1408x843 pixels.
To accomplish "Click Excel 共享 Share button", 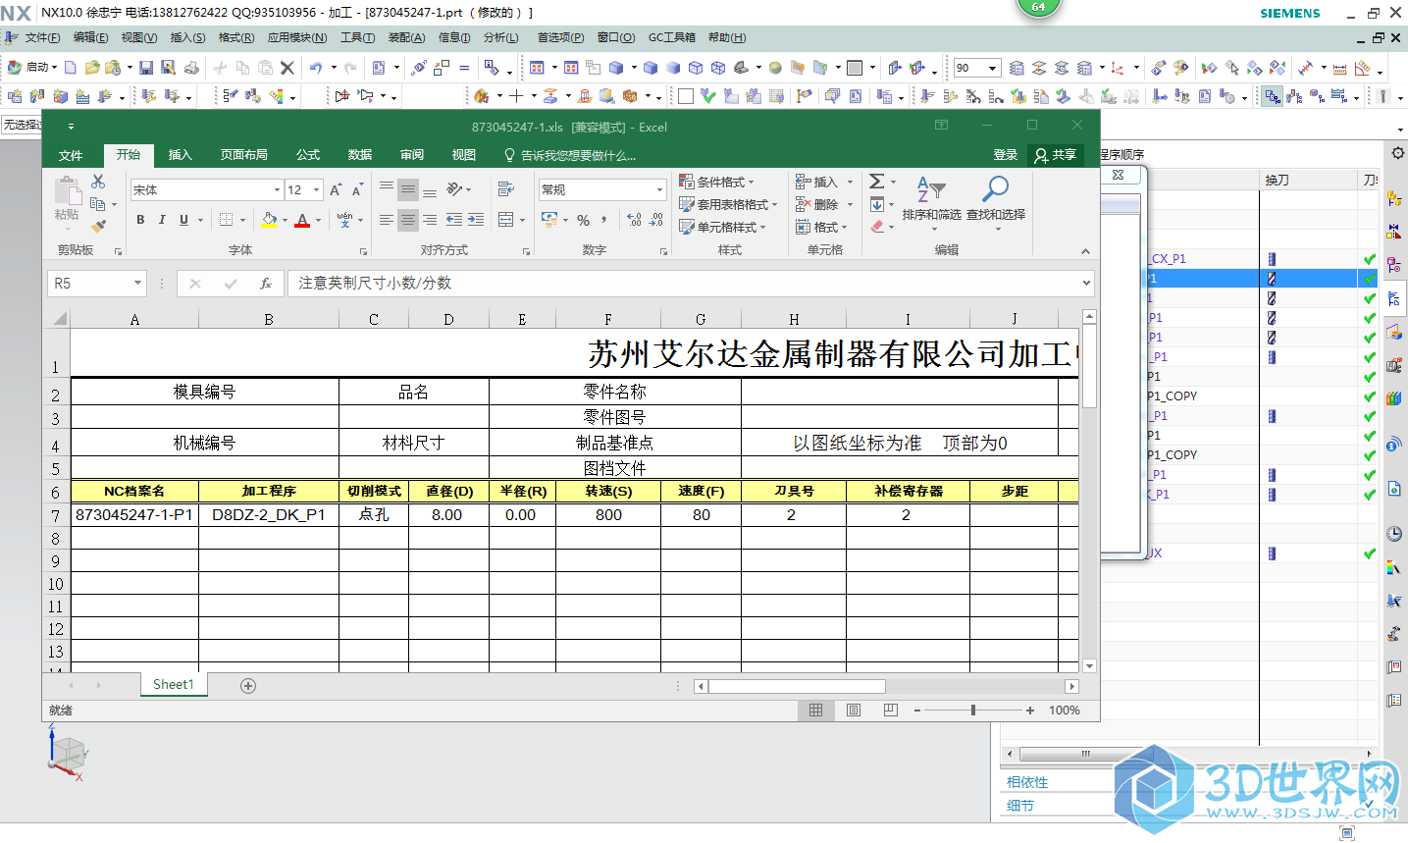I will tap(1056, 155).
